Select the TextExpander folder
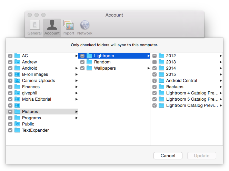The width and height of the screenshot is (229, 171). [35, 130]
